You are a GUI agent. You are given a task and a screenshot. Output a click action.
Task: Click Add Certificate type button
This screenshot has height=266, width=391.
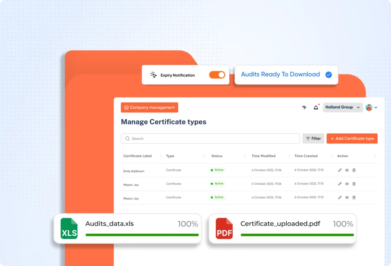pyautogui.click(x=352, y=138)
